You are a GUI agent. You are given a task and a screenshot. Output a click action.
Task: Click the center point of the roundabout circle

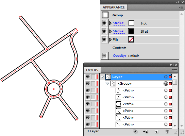[54, 89]
